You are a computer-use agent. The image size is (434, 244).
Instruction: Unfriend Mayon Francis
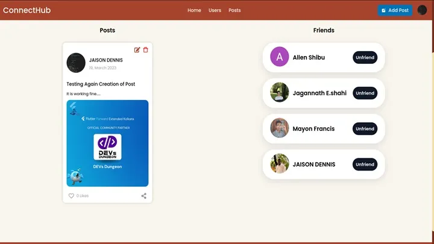pos(365,128)
